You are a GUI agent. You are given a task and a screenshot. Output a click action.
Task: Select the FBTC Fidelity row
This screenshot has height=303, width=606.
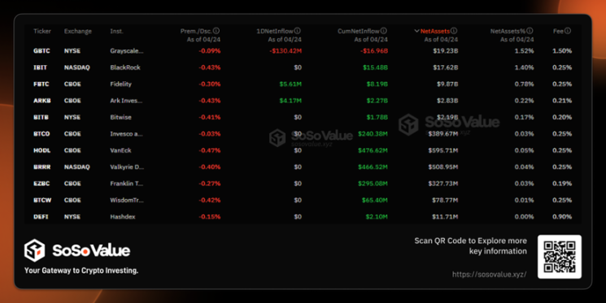[x=303, y=84]
